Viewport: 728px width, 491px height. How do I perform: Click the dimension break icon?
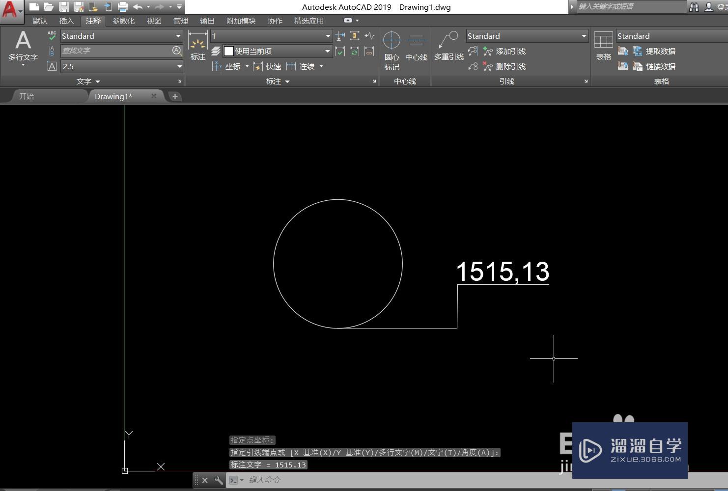pos(340,36)
